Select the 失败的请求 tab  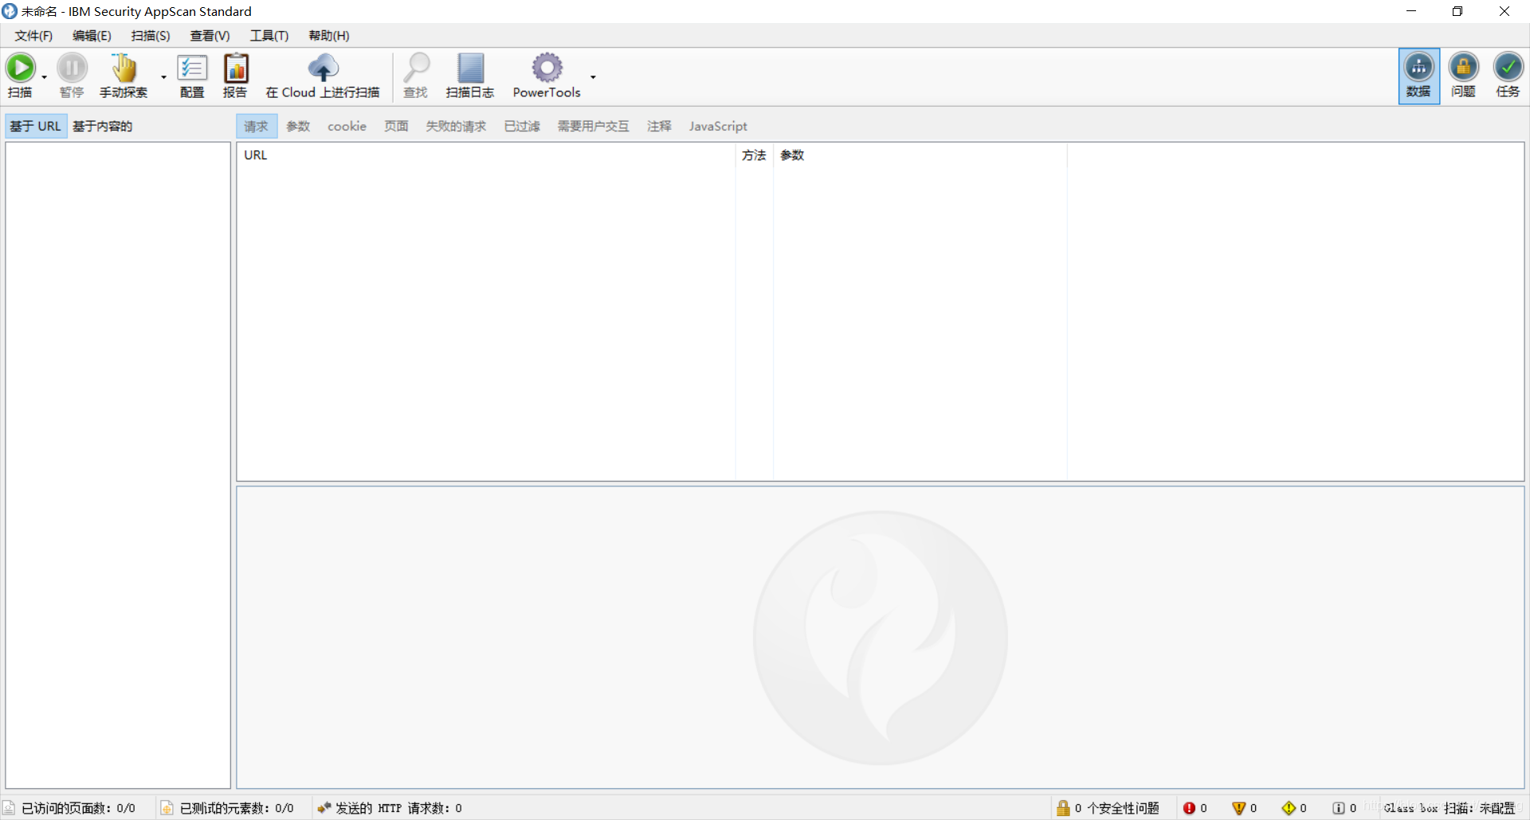tap(456, 126)
